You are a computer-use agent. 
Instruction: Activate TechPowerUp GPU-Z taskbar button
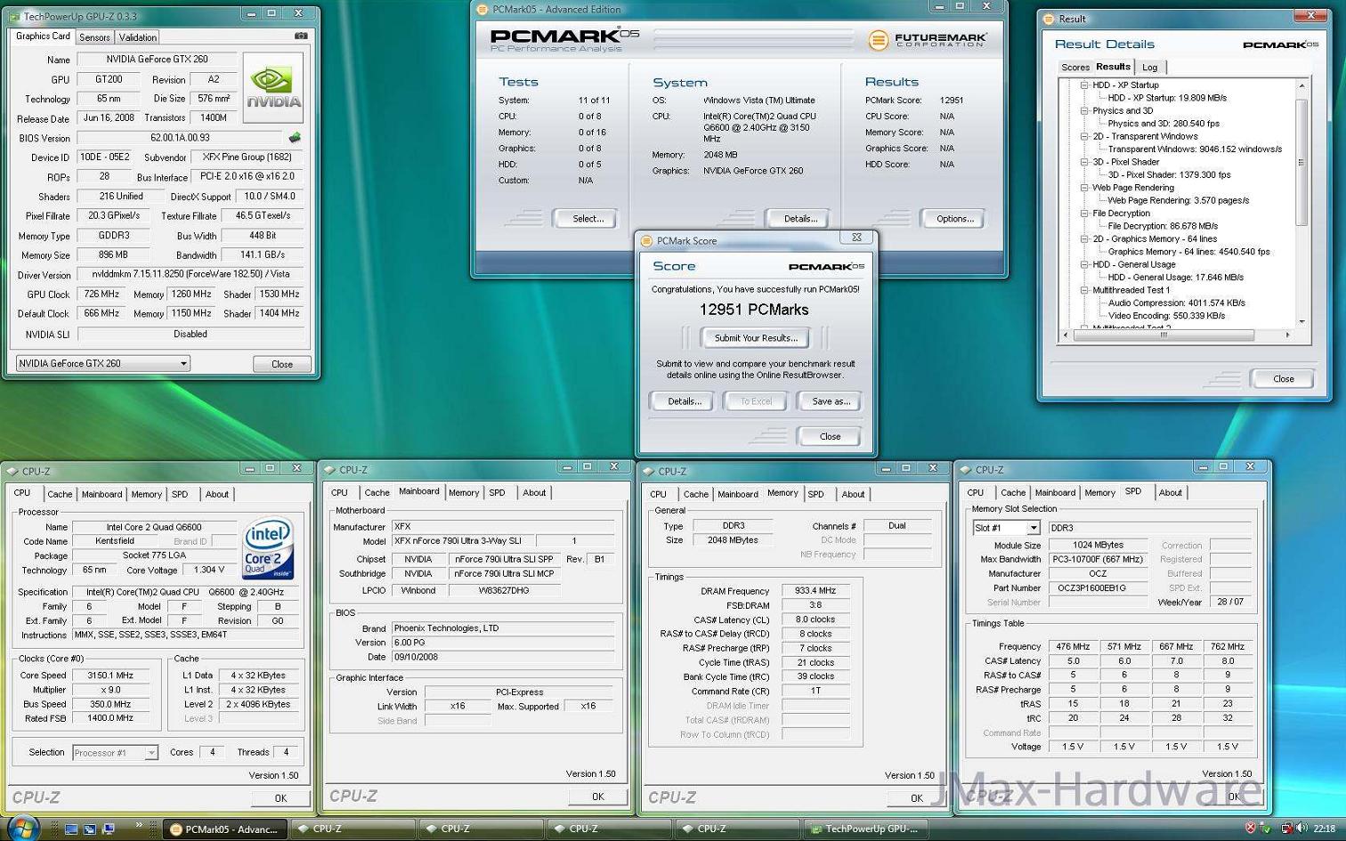(865, 829)
